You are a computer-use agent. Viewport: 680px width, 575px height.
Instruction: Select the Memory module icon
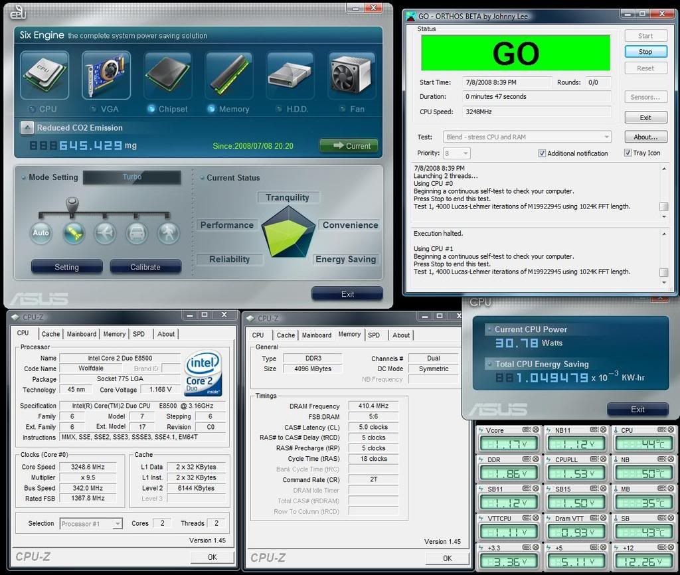coord(229,76)
